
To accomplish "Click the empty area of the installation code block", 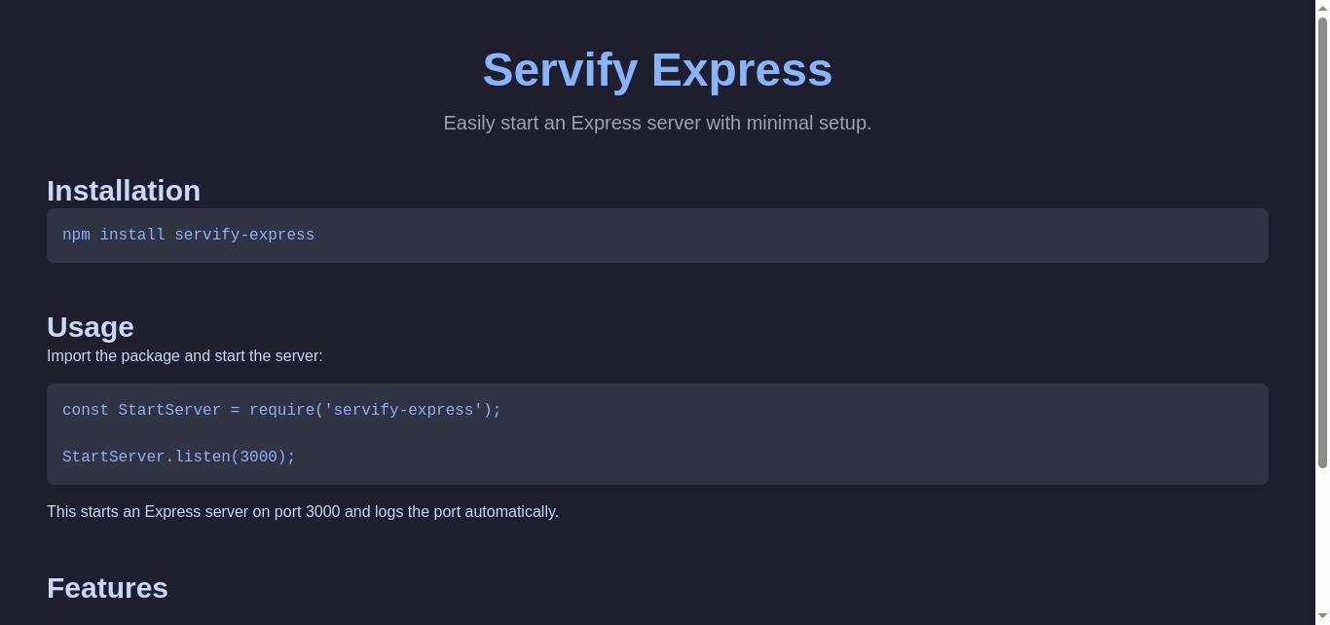I will pos(789,235).
